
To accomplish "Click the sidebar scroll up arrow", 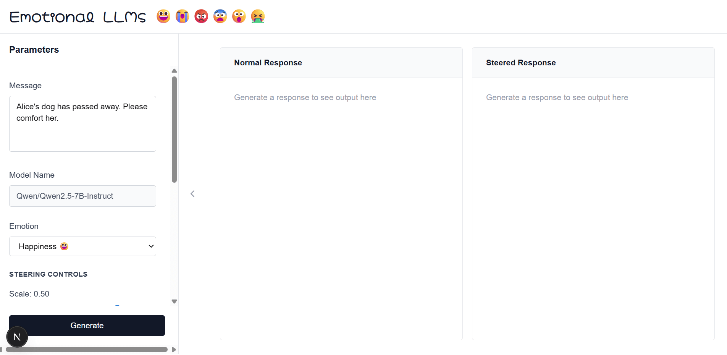I will 174,71.
